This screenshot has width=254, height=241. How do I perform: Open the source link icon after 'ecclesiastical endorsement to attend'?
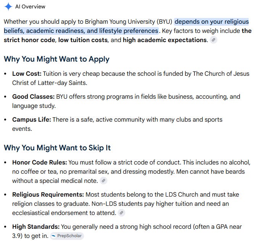click(x=121, y=213)
